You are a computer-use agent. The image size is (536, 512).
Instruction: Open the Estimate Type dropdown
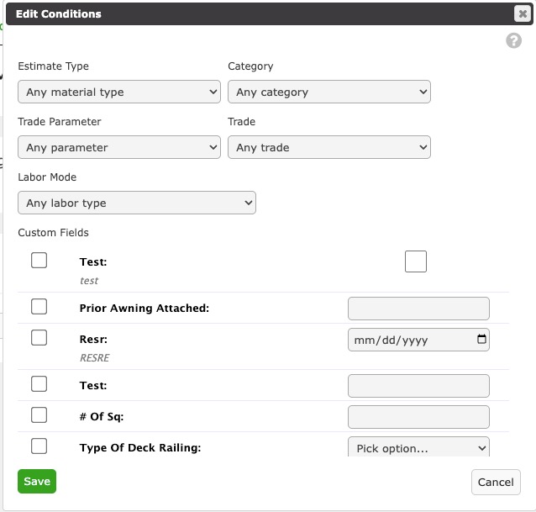coord(119,92)
